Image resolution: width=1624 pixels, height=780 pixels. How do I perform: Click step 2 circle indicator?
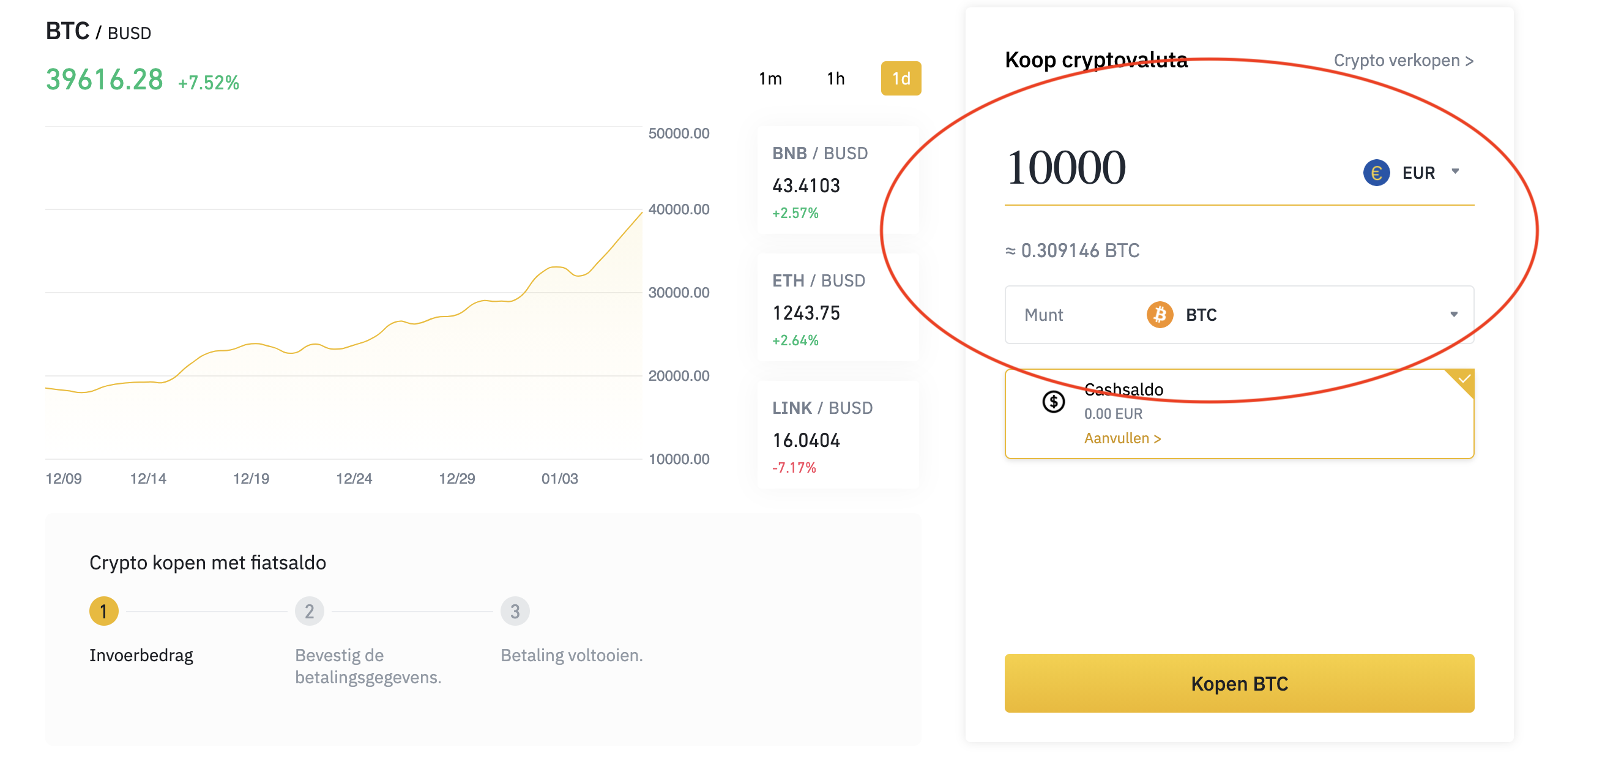(x=309, y=610)
